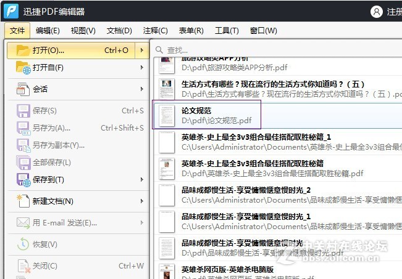The height and width of the screenshot is (279, 402).
Task: Click the magnifier icon in search box
Action: coord(159,50)
